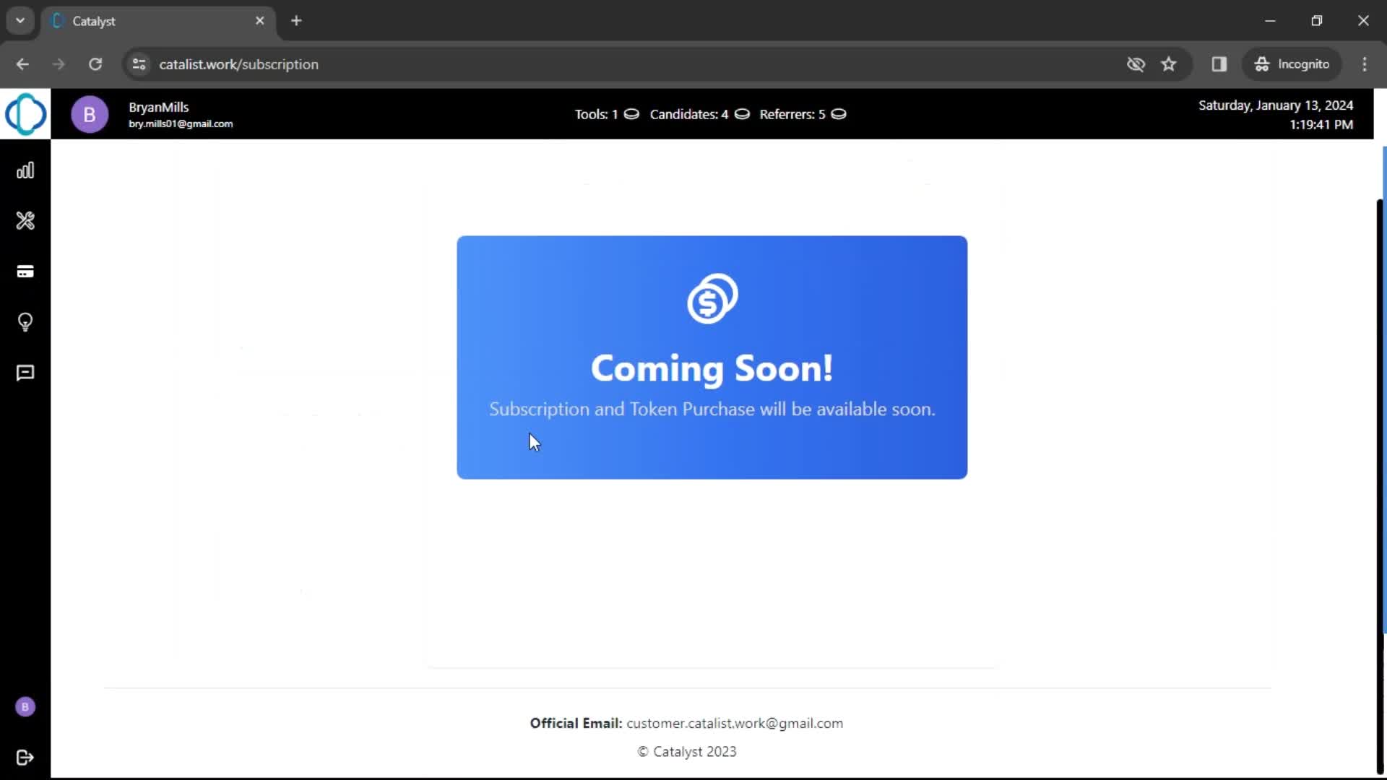The image size is (1387, 780).
Task: Toggle the bottom-left user badge icon
Action: coord(25,706)
